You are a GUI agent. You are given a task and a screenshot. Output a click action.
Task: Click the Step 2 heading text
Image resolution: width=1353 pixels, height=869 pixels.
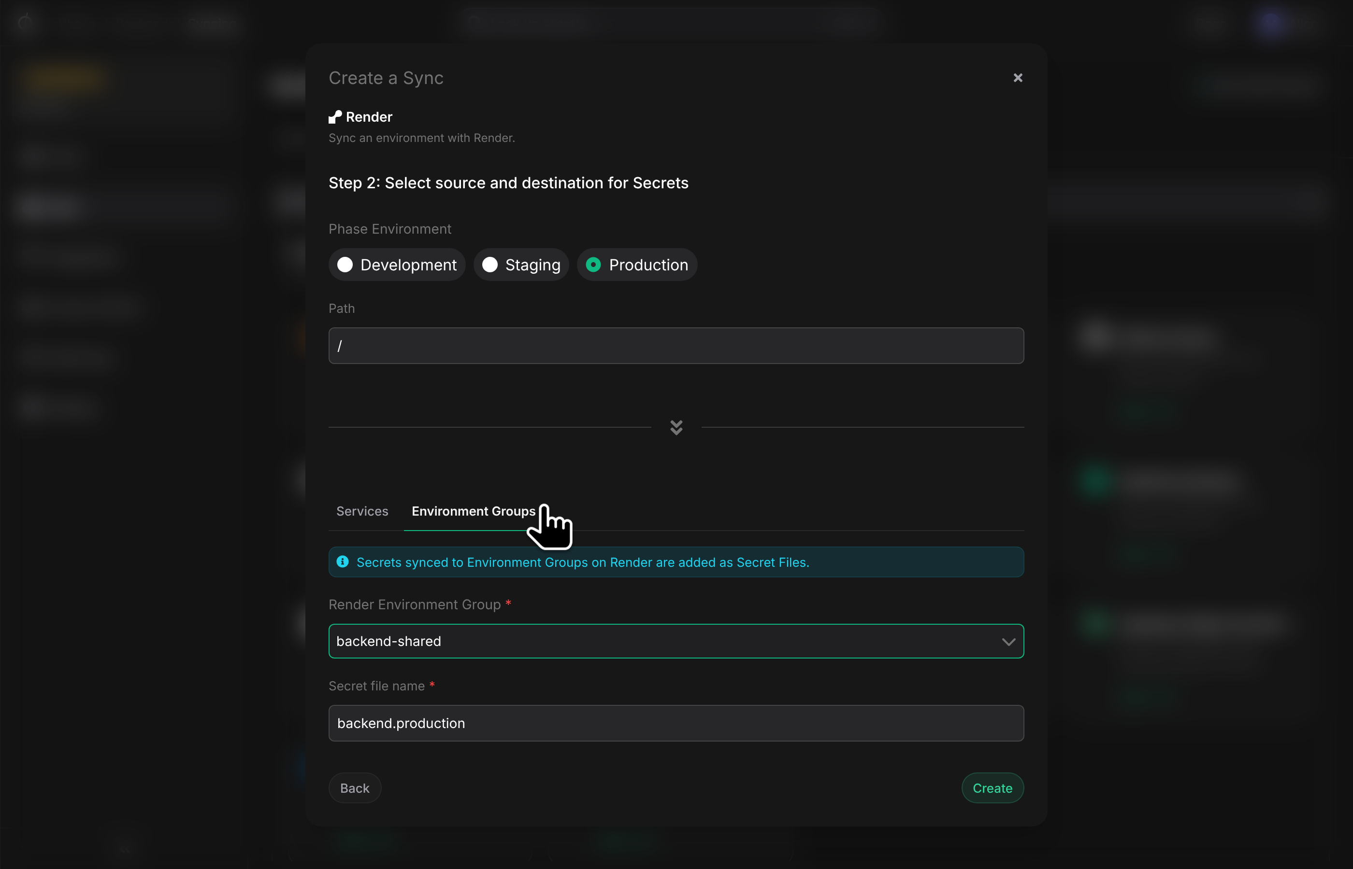pyautogui.click(x=508, y=183)
